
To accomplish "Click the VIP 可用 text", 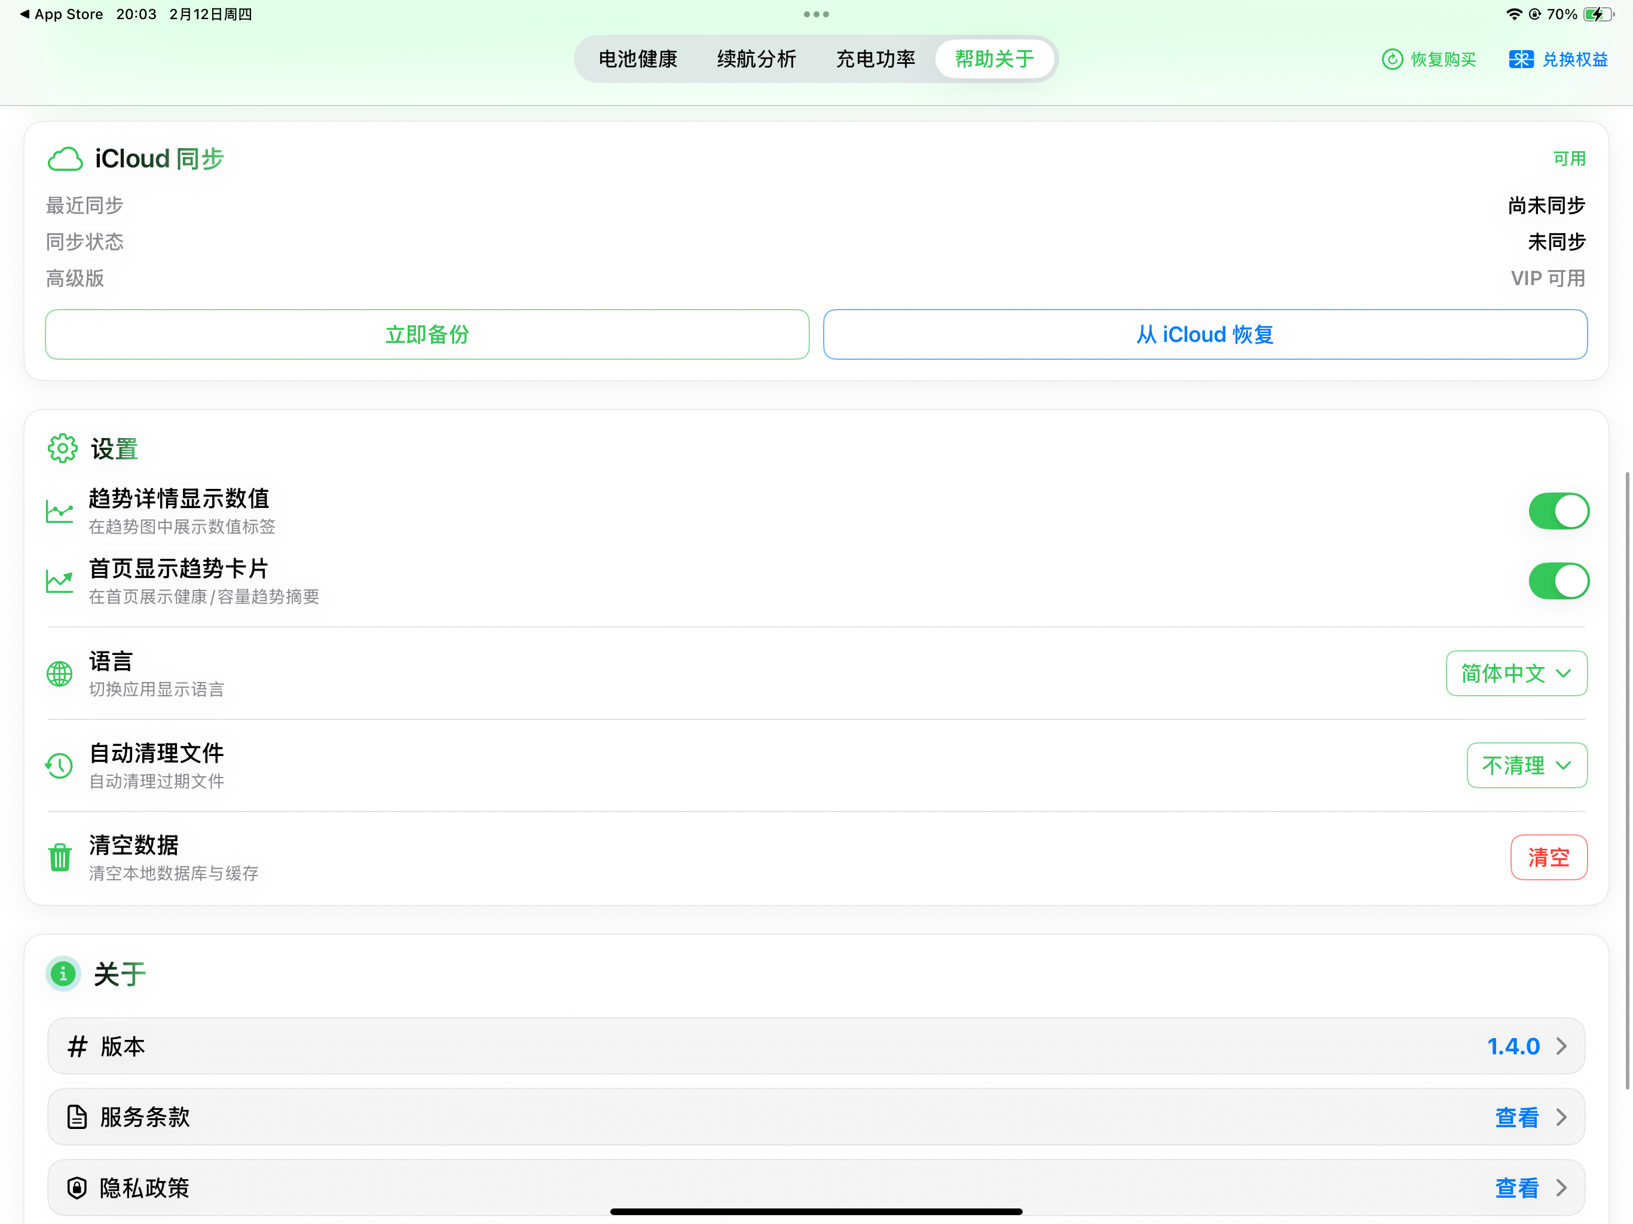I will (1548, 279).
